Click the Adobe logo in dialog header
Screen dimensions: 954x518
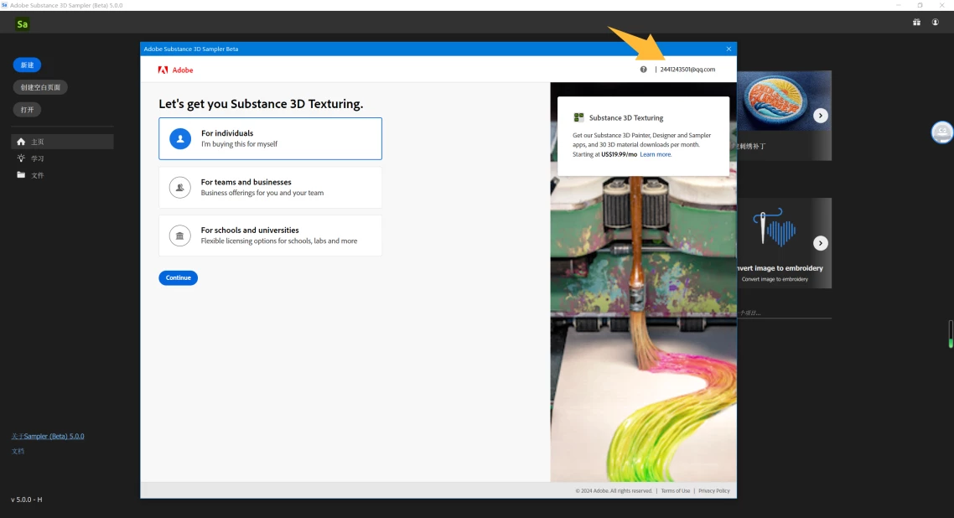point(175,70)
